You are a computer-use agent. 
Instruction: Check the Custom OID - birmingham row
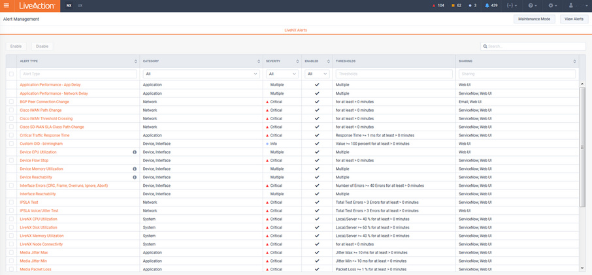pos(11,144)
